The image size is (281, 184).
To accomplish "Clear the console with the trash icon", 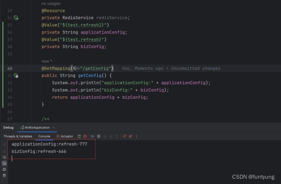I will click(x=4, y=175).
